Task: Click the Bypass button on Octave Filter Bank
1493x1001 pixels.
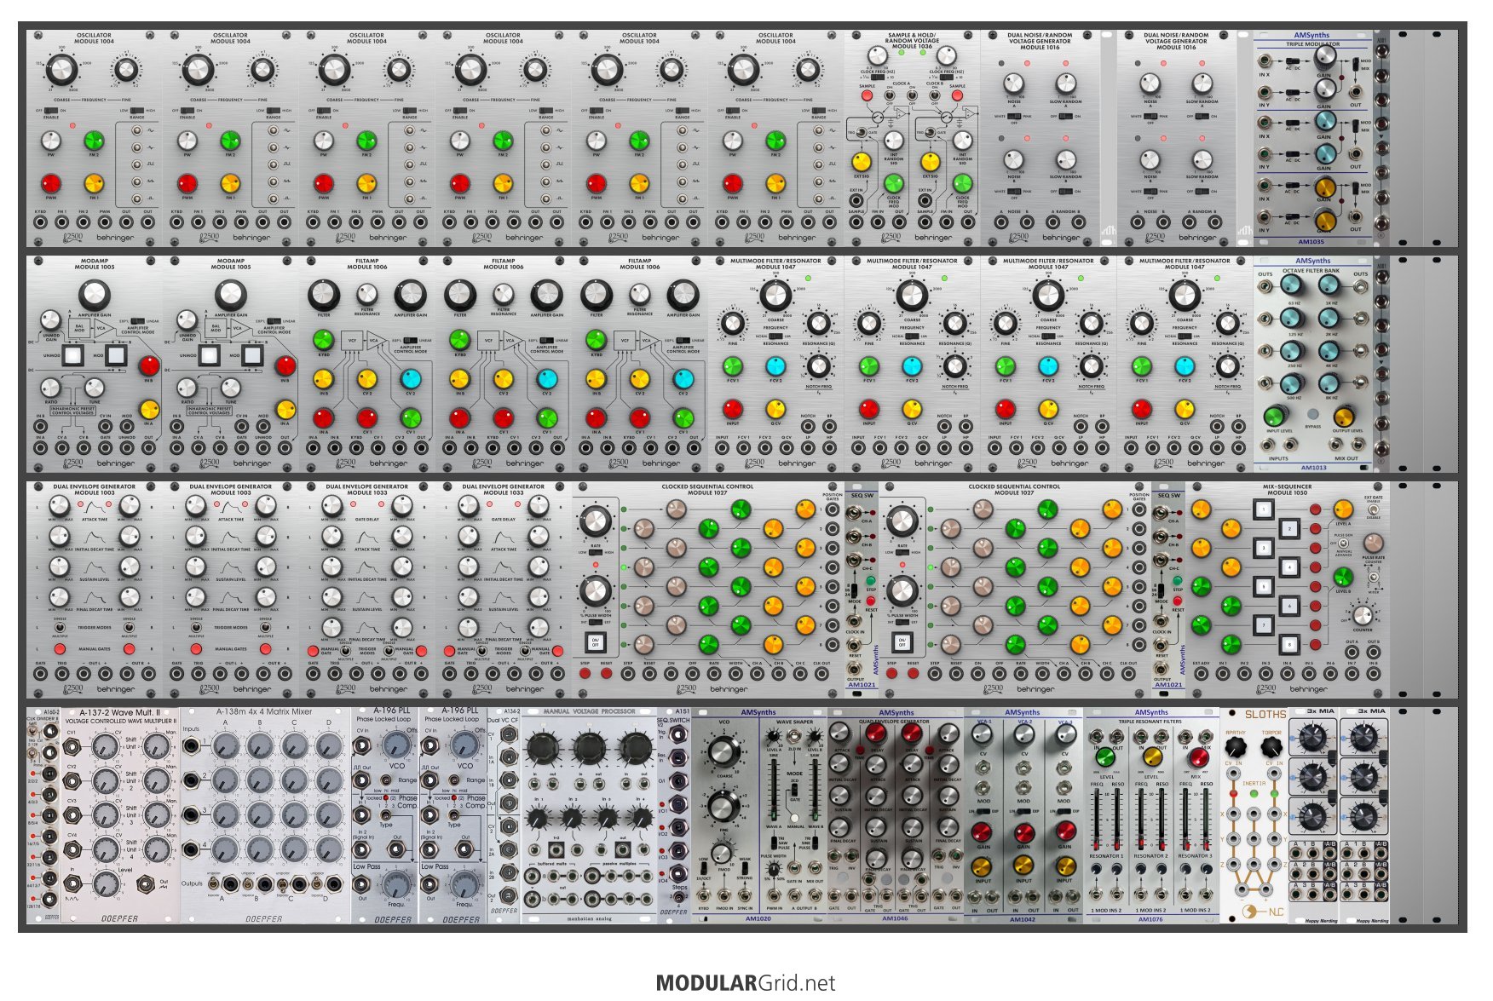Action: [x=1313, y=415]
